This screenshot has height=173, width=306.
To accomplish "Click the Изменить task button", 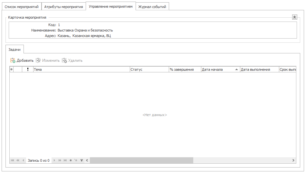I will coord(48,60).
